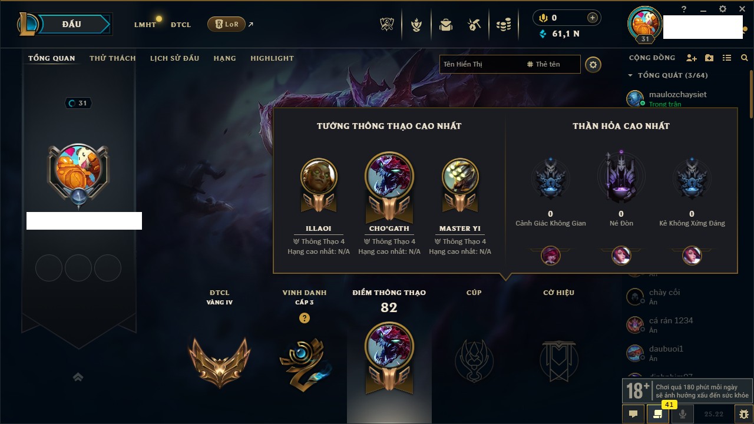The image size is (754, 424).
Task: Toggle the chat window icon
Action: 633,414
